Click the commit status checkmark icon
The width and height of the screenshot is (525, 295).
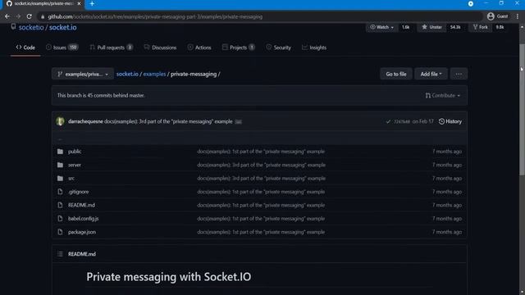(388, 122)
